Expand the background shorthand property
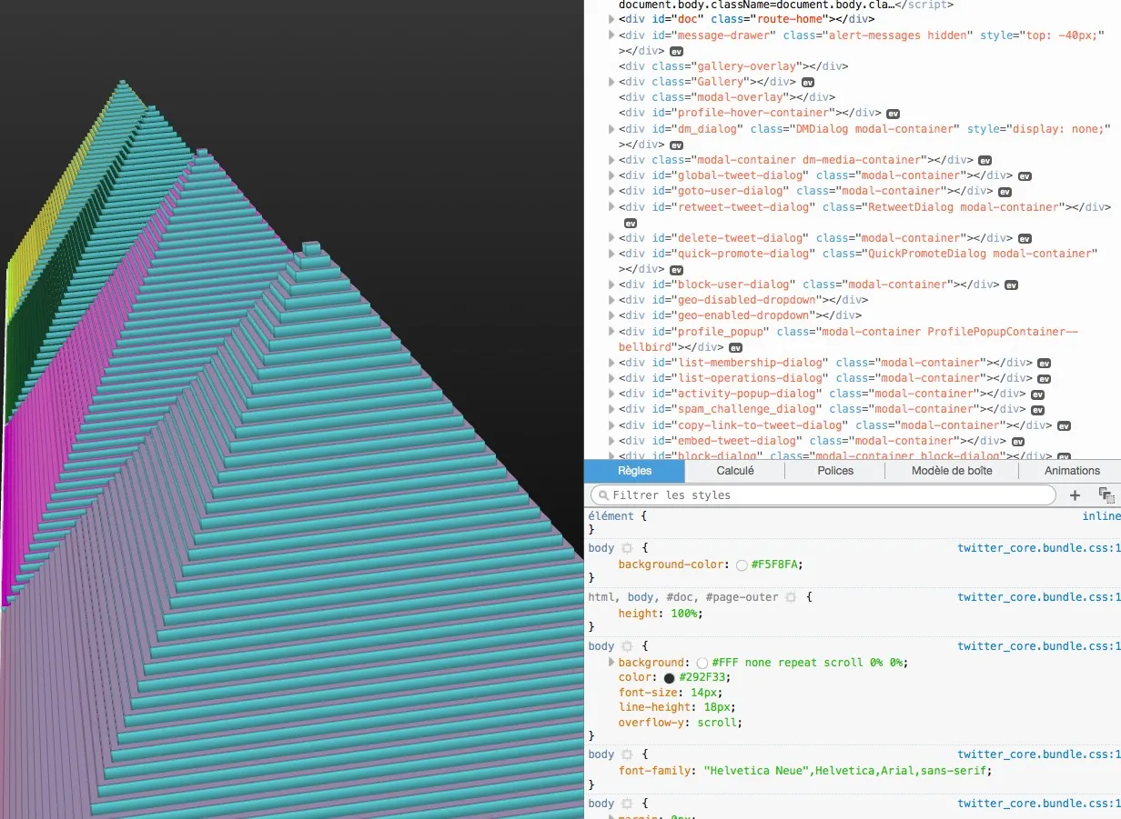This screenshot has height=819, width=1121. (x=612, y=663)
